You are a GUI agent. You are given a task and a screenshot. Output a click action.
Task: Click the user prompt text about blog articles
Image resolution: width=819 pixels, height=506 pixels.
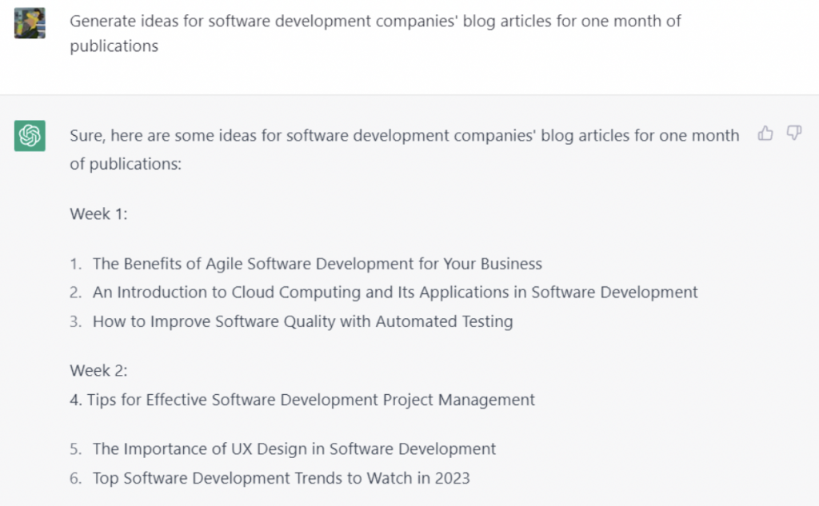375,34
